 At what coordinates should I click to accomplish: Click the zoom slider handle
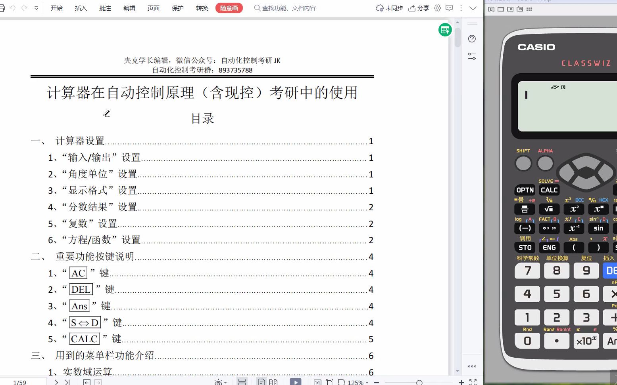(419, 383)
